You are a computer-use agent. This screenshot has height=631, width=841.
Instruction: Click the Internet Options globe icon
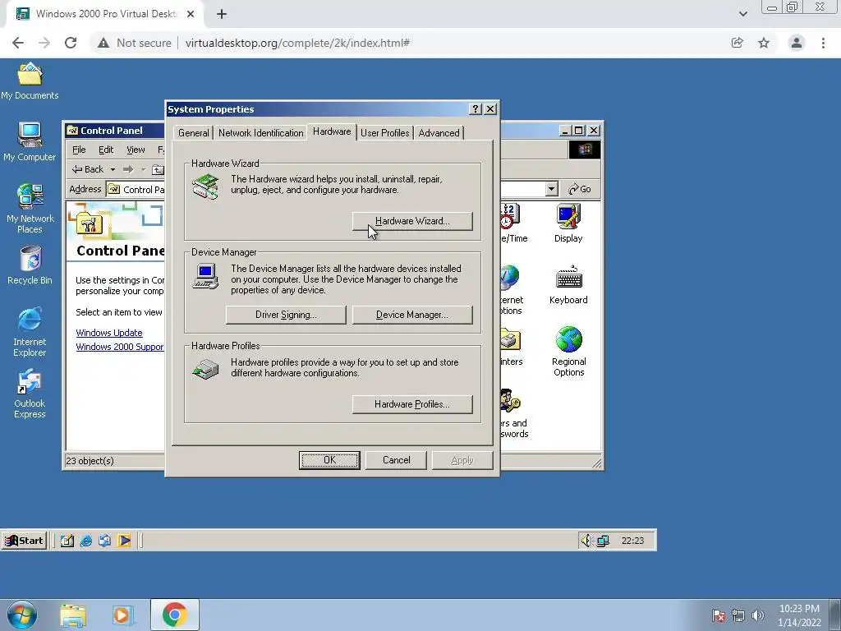click(509, 278)
